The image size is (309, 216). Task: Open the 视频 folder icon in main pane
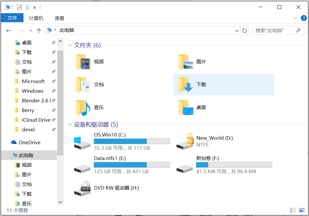[x=83, y=62]
